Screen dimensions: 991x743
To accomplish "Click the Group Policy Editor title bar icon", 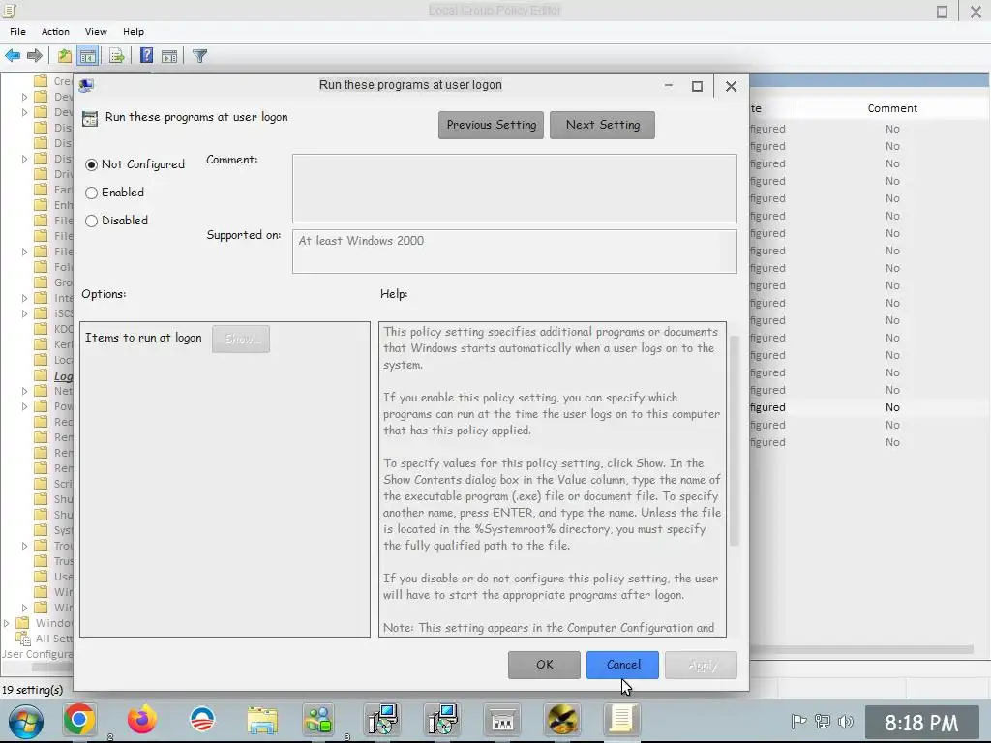I will [x=10, y=10].
